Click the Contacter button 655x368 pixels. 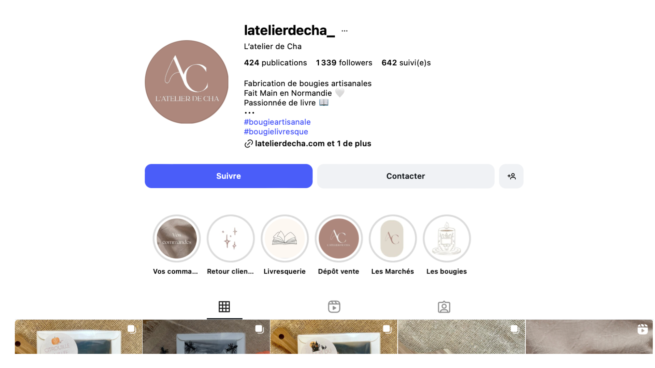(x=406, y=176)
